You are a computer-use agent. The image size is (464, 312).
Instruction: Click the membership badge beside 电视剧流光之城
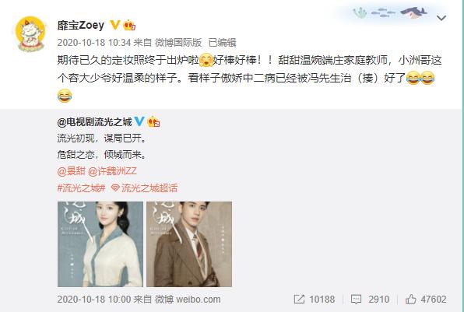tap(153, 121)
